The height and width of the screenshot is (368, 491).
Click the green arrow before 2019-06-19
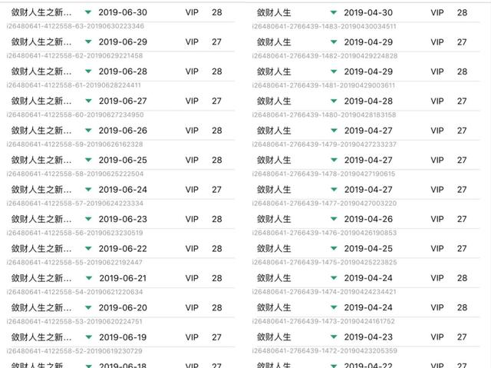pos(88,337)
